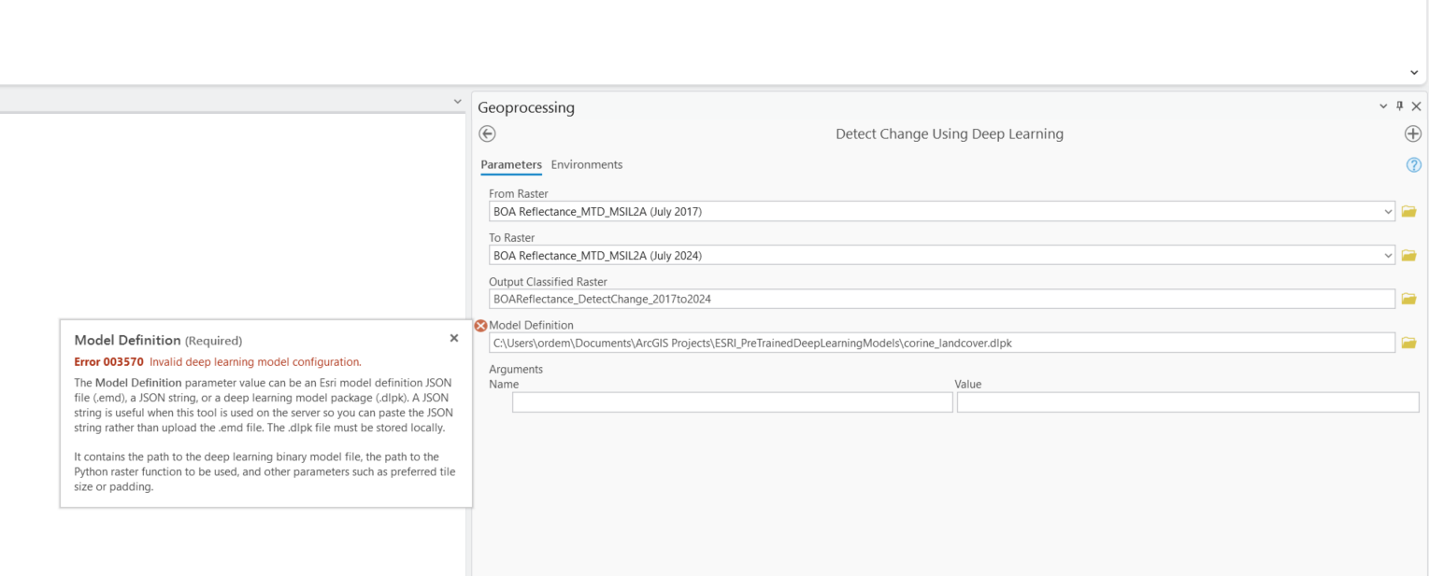Select the Parameters tab
Image resolution: width=1429 pixels, height=576 pixels.
(510, 164)
